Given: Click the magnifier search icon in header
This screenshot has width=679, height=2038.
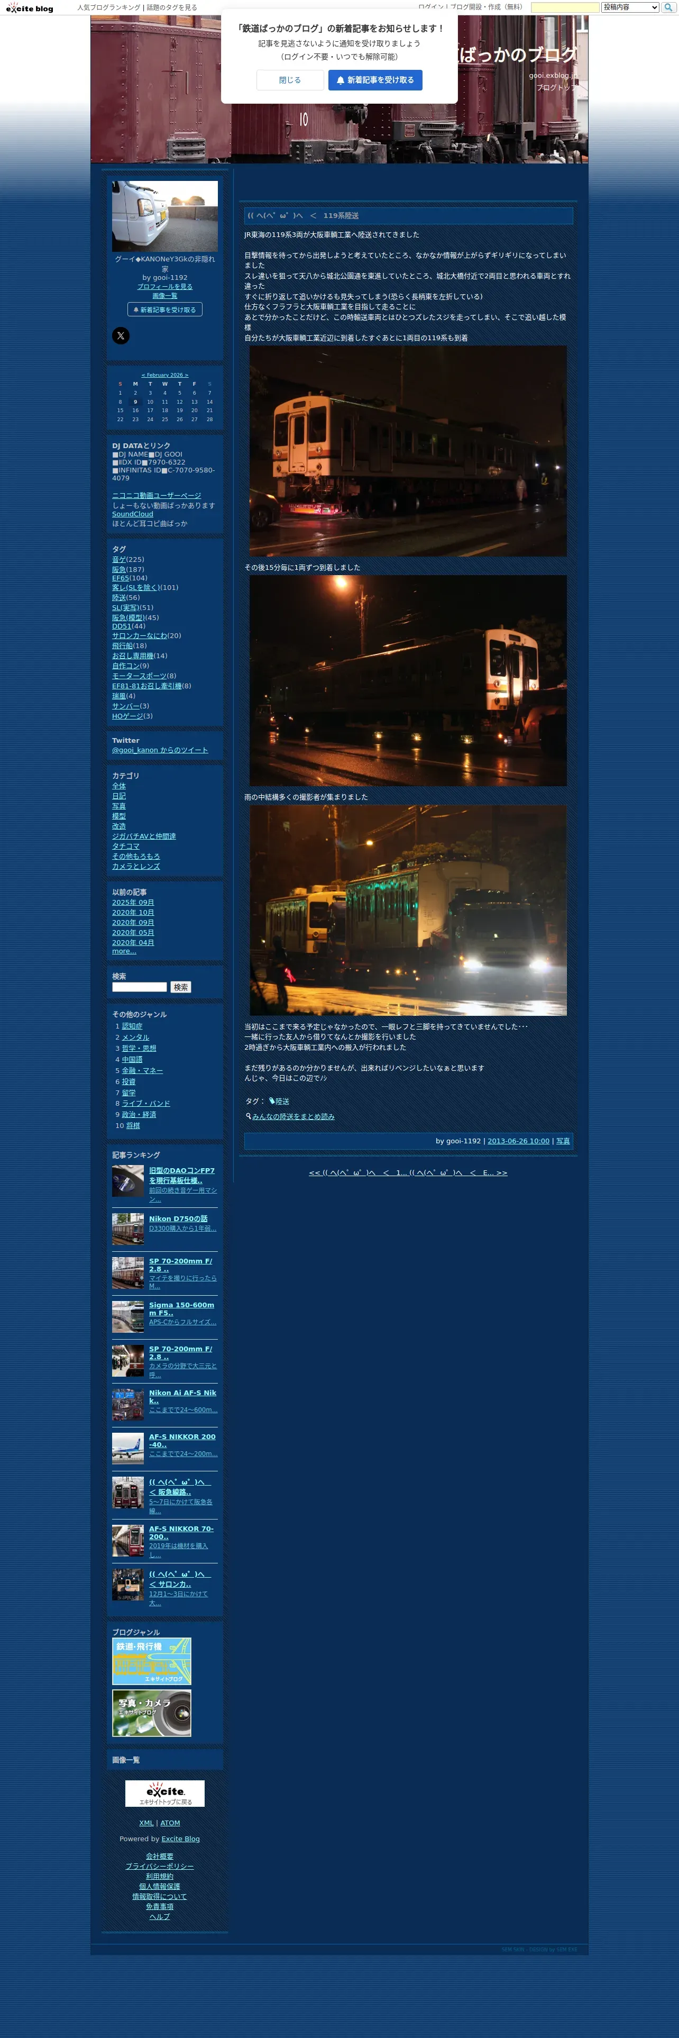Looking at the screenshot, I should pos(668,7).
